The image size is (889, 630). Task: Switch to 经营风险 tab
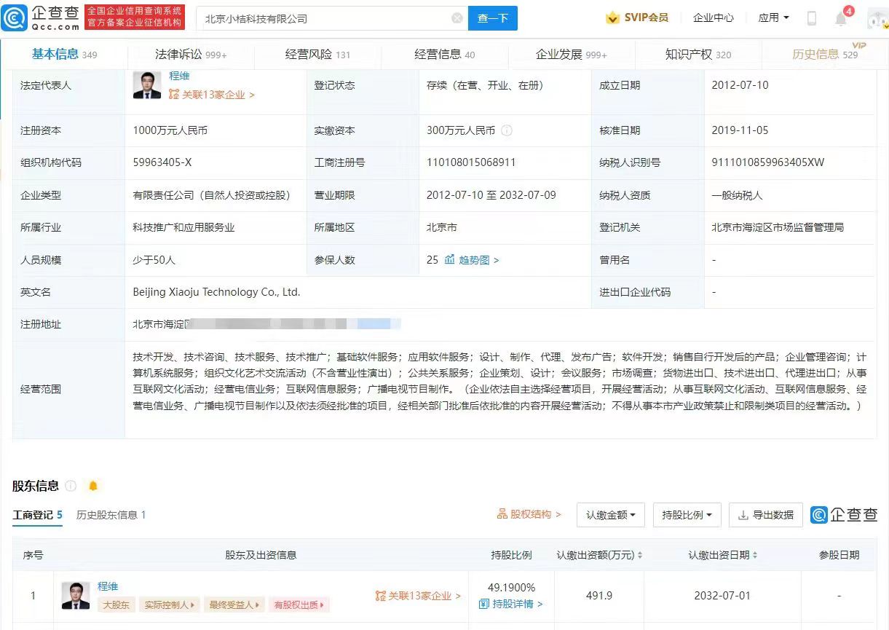click(x=317, y=55)
